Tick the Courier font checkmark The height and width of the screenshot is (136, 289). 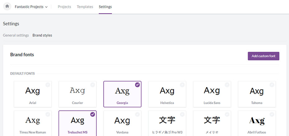[93, 85]
